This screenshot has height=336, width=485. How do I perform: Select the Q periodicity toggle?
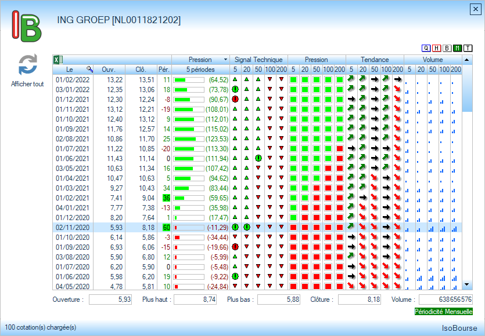click(426, 48)
